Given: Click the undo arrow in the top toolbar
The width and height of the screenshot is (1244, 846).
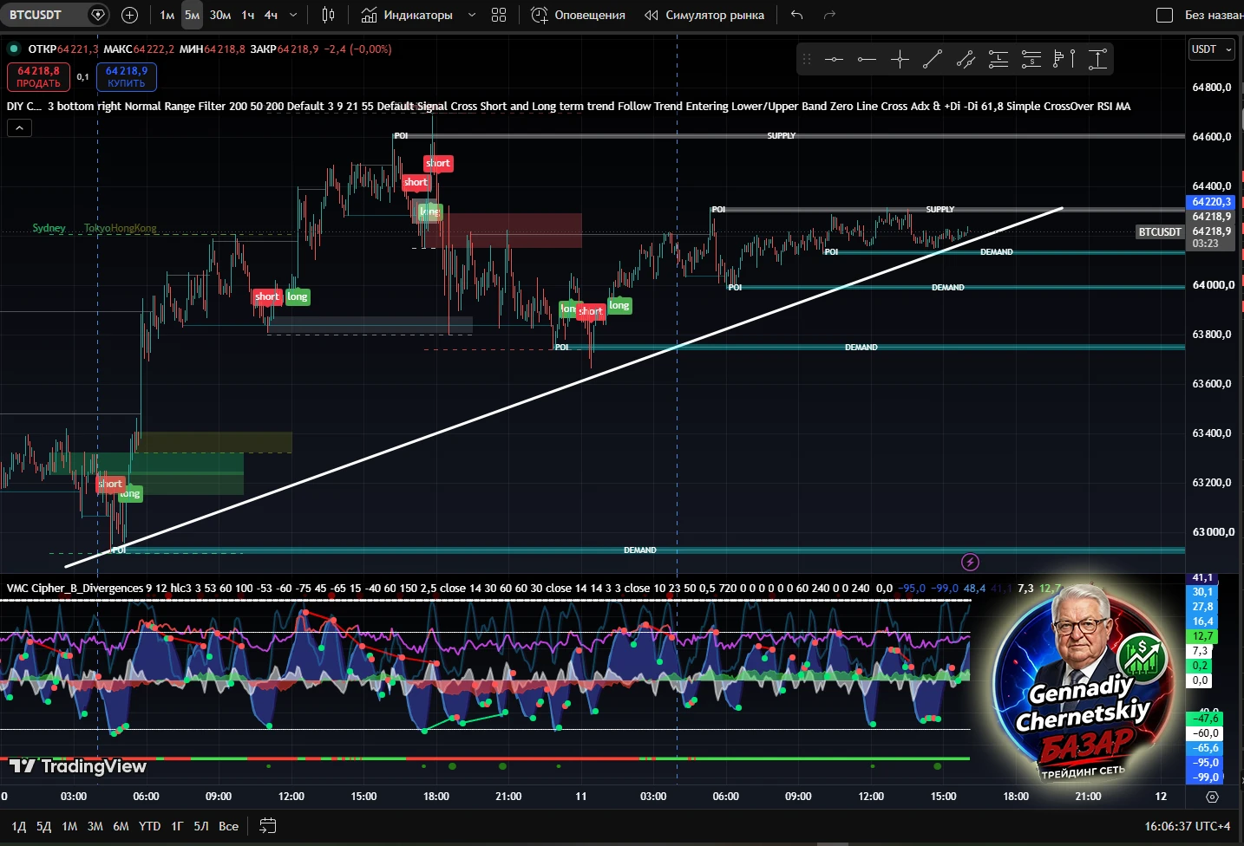Looking at the screenshot, I should point(797,15).
